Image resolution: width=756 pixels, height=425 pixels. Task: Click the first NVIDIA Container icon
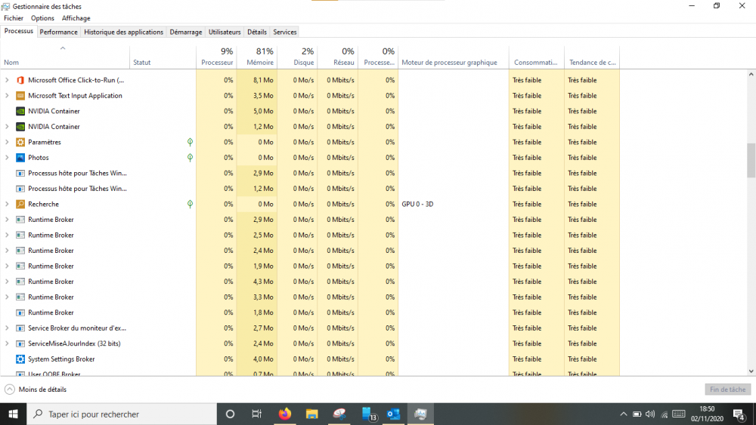coord(20,111)
